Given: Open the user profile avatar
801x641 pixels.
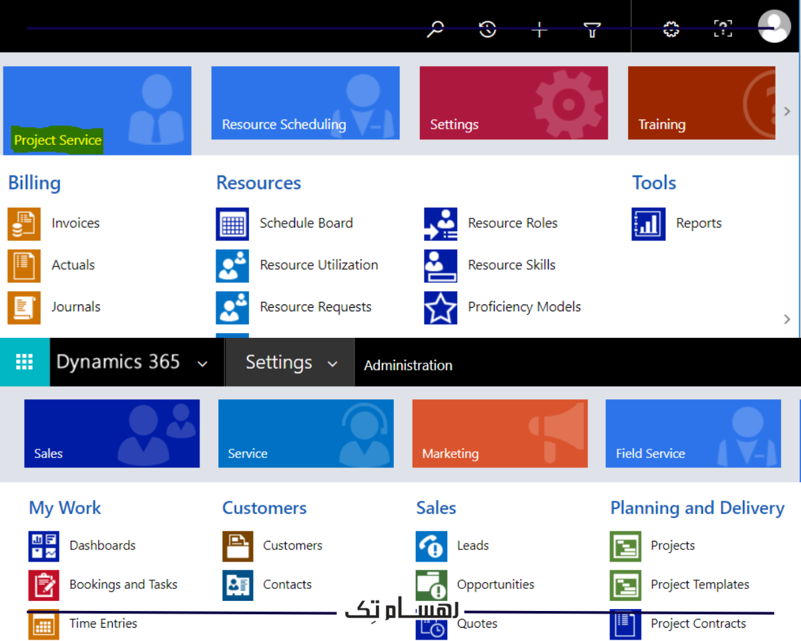Looking at the screenshot, I should click(x=774, y=27).
